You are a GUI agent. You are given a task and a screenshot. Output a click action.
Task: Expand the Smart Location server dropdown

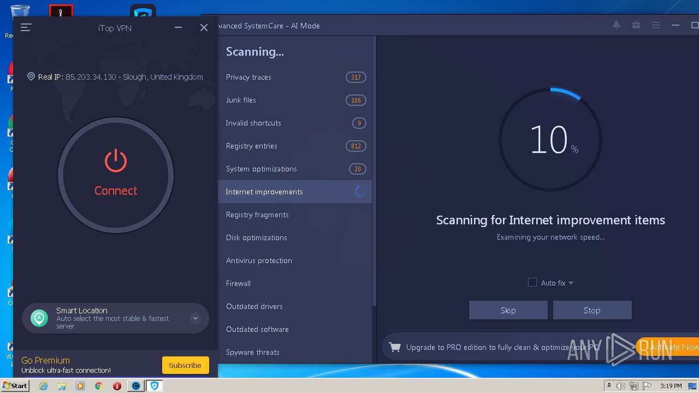point(195,318)
